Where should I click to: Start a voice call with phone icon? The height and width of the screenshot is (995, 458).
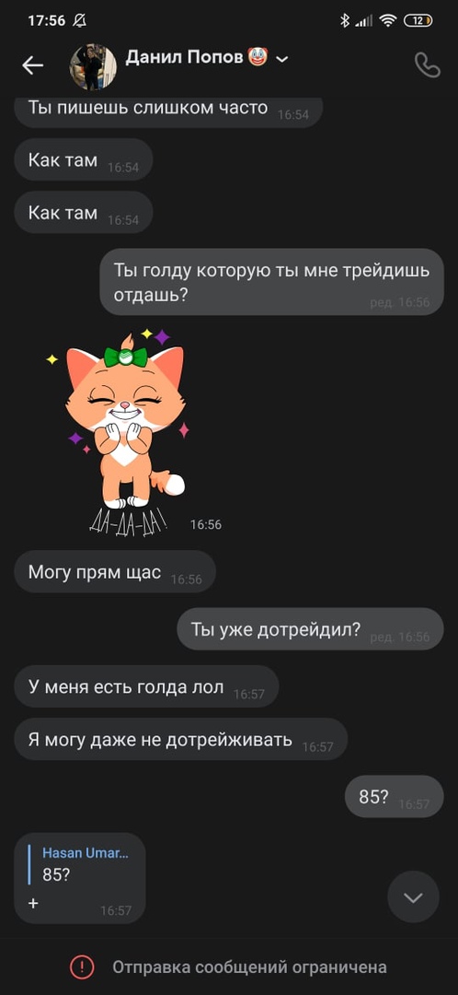click(x=427, y=64)
